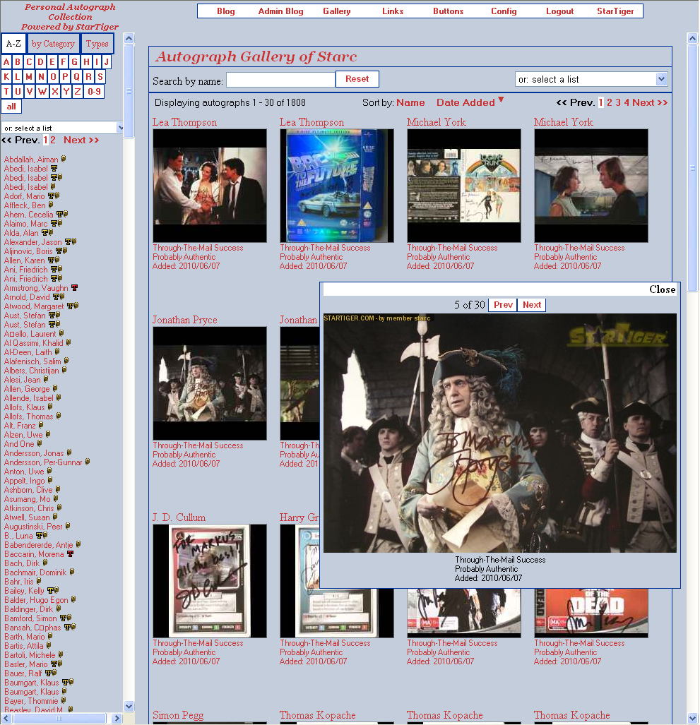Open Michael York Logan's Run DVD thumbnail

tap(464, 186)
